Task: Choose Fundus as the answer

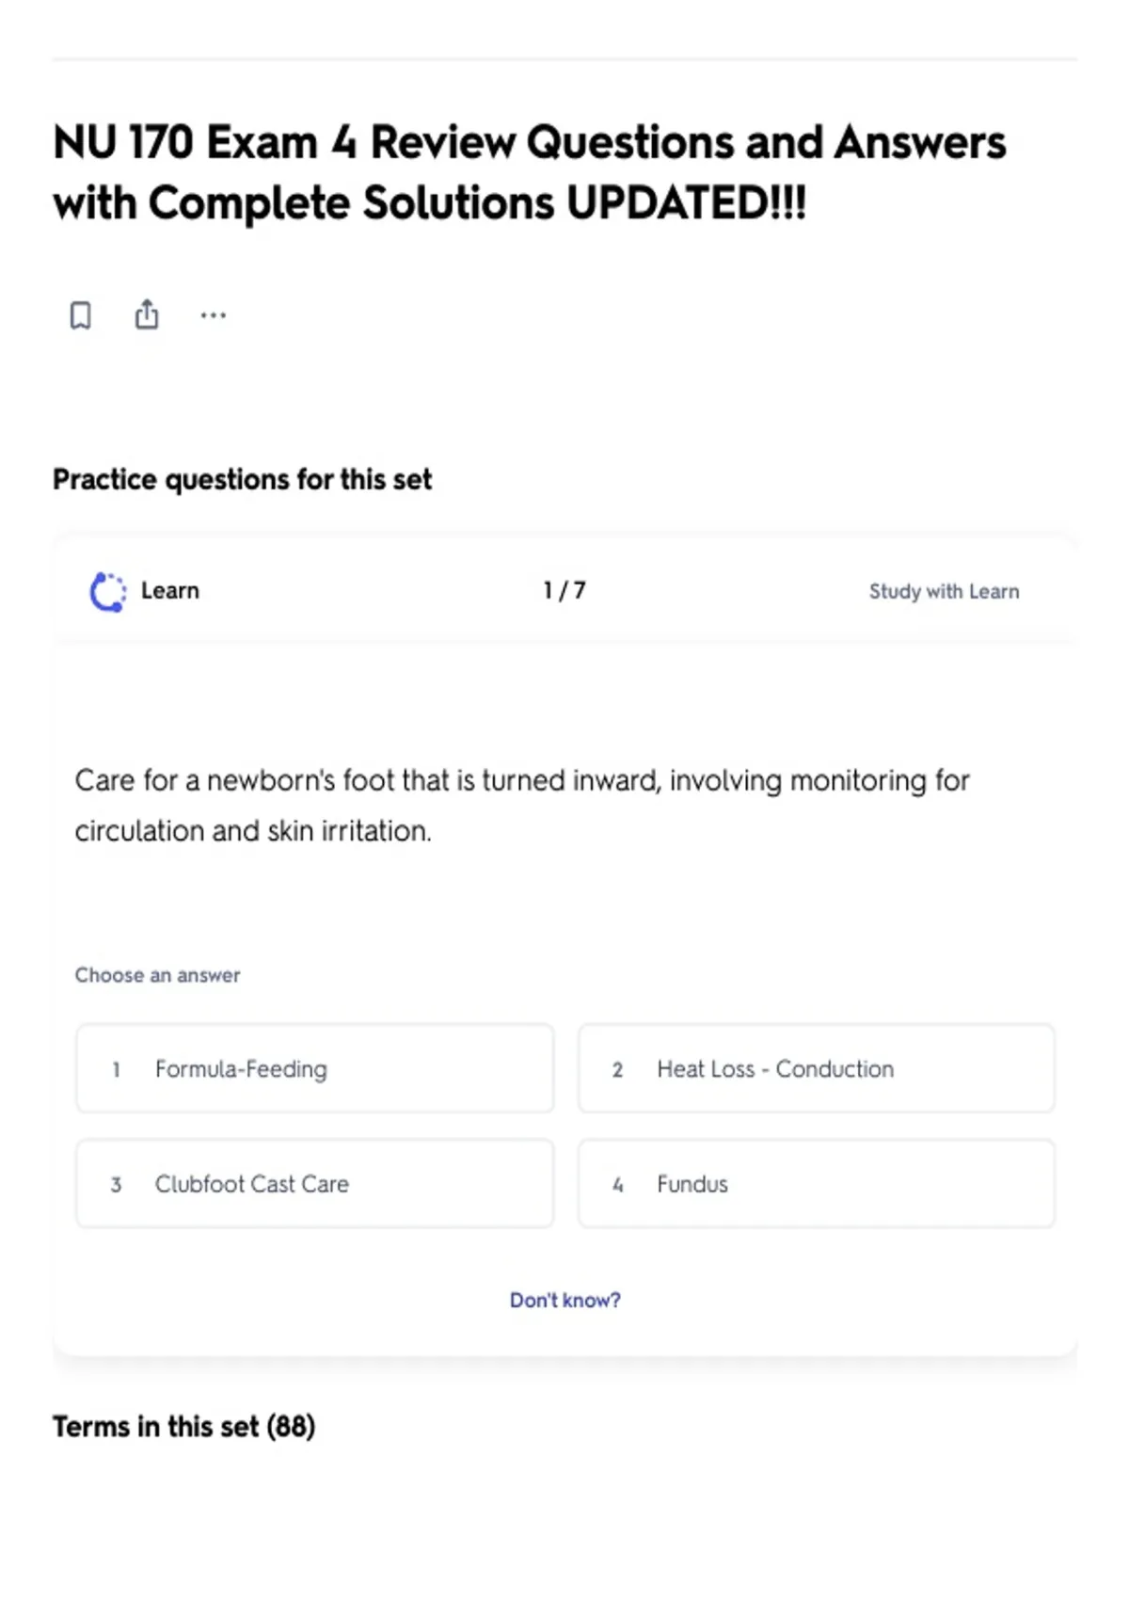Action: 817,1183
